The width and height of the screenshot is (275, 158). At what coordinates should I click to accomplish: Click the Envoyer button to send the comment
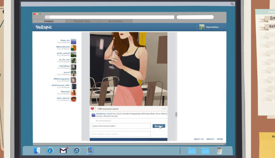(159, 126)
